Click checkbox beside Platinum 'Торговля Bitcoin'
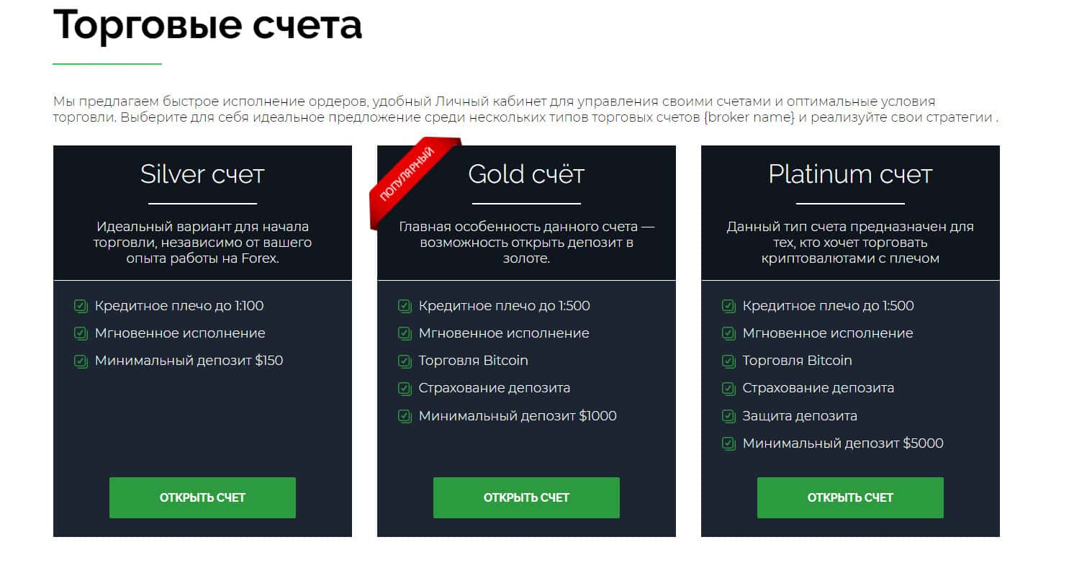Image resolution: width=1069 pixels, height=573 pixels. [x=729, y=361]
